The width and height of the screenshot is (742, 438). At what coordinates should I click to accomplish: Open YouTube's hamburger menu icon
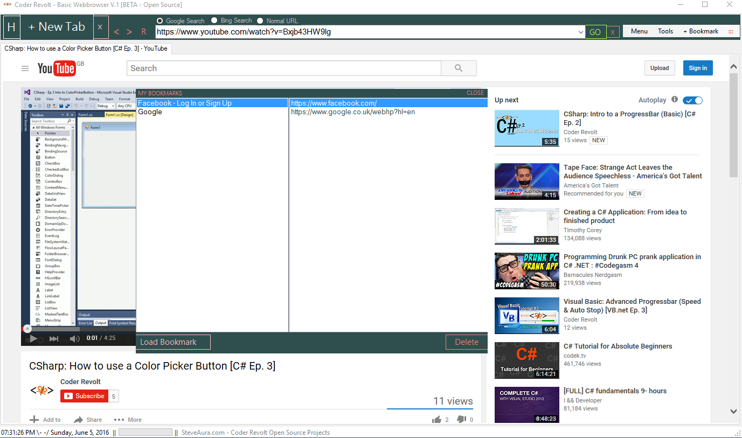point(25,68)
